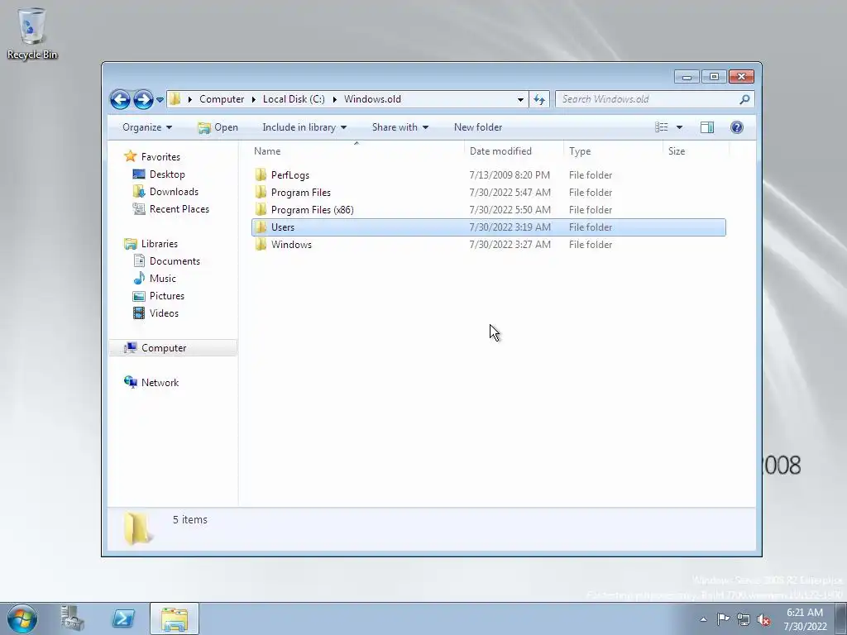Screen dimensions: 847x635
Task: Open the Music library
Action: click(x=163, y=279)
